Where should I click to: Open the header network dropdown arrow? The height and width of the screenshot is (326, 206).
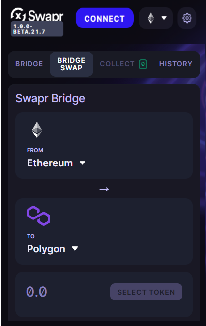tap(164, 18)
